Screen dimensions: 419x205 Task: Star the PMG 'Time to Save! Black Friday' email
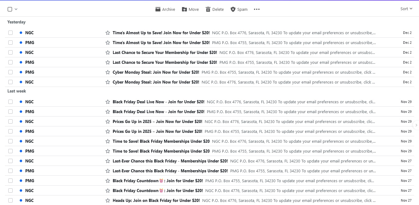click(x=108, y=151)
